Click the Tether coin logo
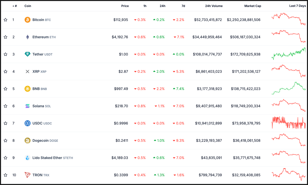Image resolution: width=308 pixels, height=185 pixels. pos(27,54)
